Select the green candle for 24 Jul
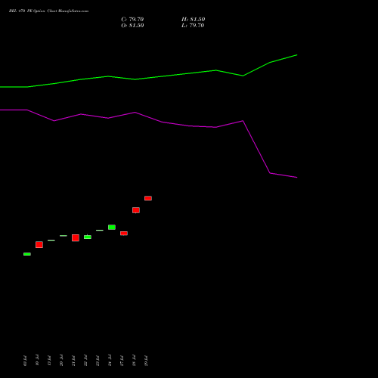The width and height of the screenshot is (378, 378). (112, 228)
